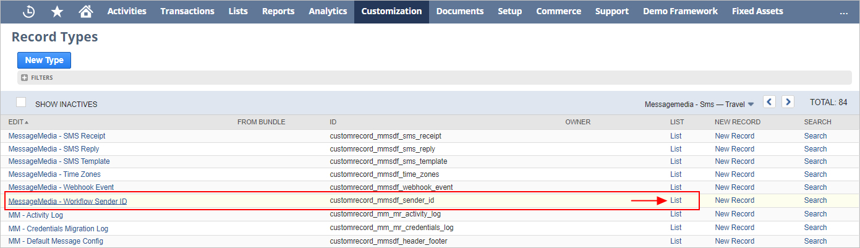Select ID text customrecord_mmsdf_sms_receipt
The width and height of the screenshot is (860, 248).
[386, 136]
